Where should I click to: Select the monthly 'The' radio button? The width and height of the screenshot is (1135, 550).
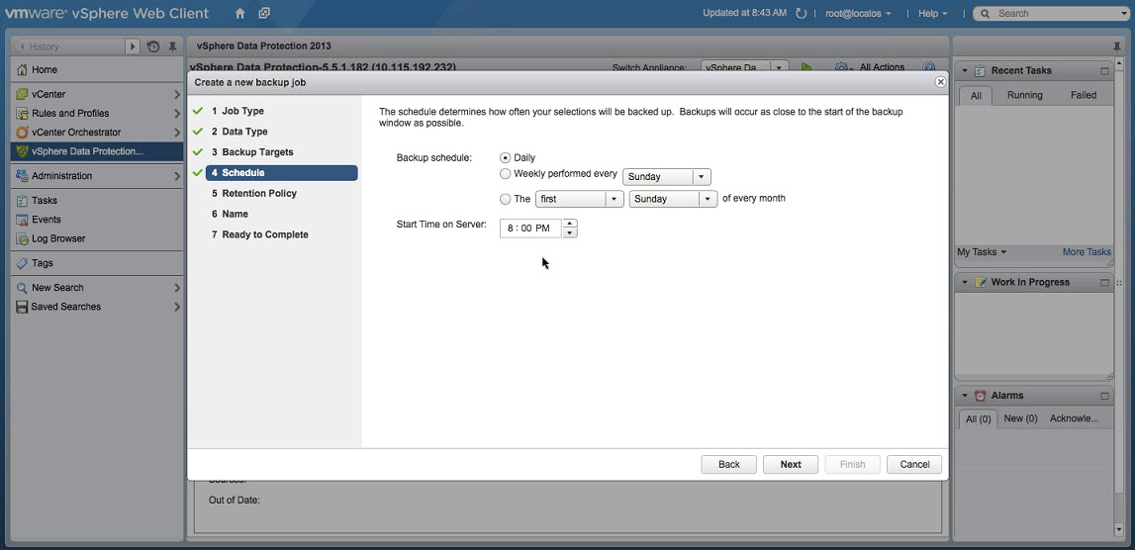click(x=506, y=198)
